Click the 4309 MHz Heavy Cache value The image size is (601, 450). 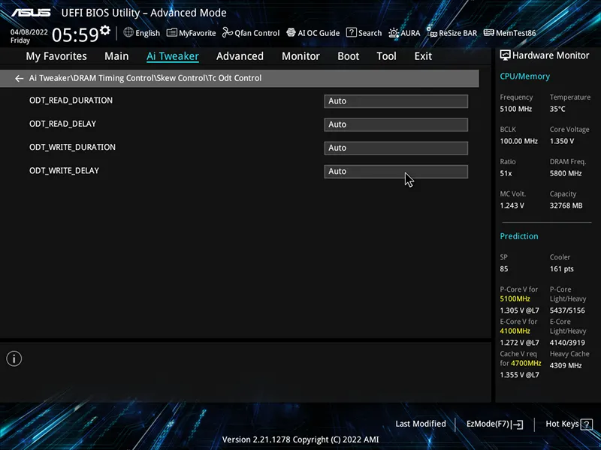point(566,365)
